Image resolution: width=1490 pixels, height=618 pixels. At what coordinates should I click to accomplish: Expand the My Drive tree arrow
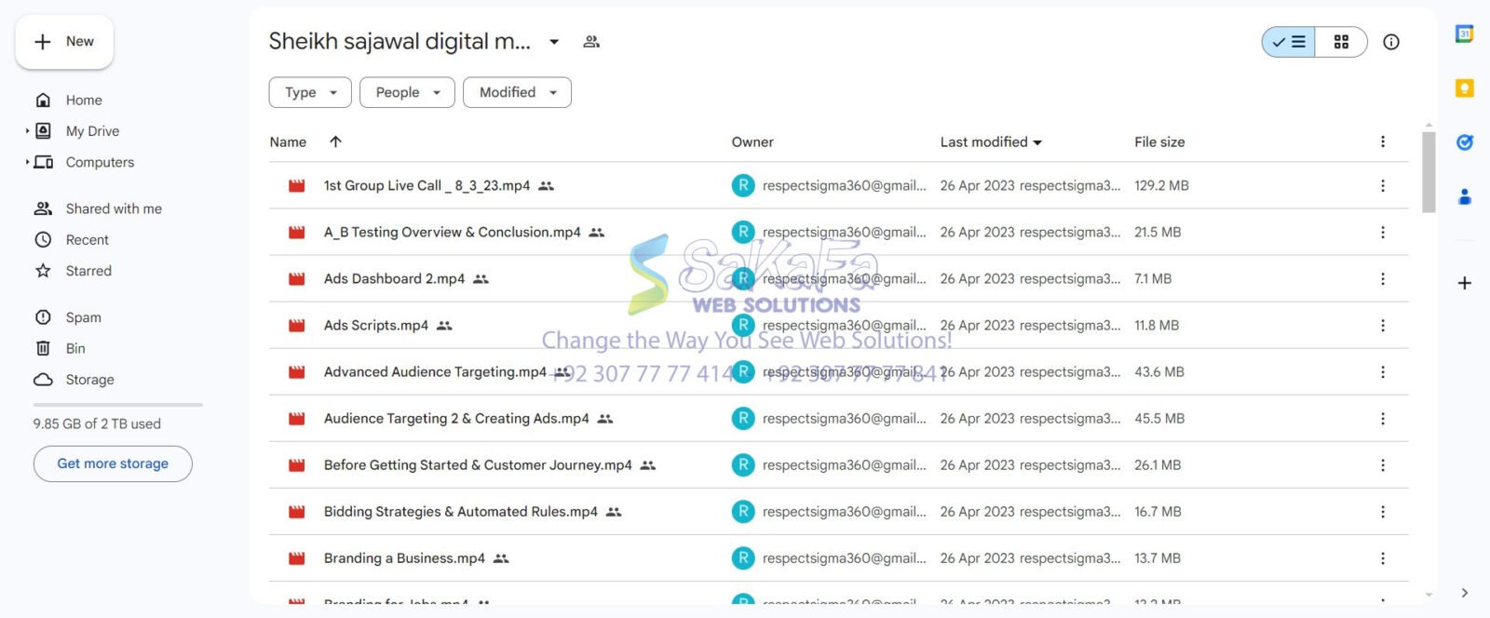(27, 131)
